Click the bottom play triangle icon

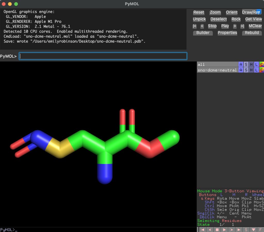224,229
